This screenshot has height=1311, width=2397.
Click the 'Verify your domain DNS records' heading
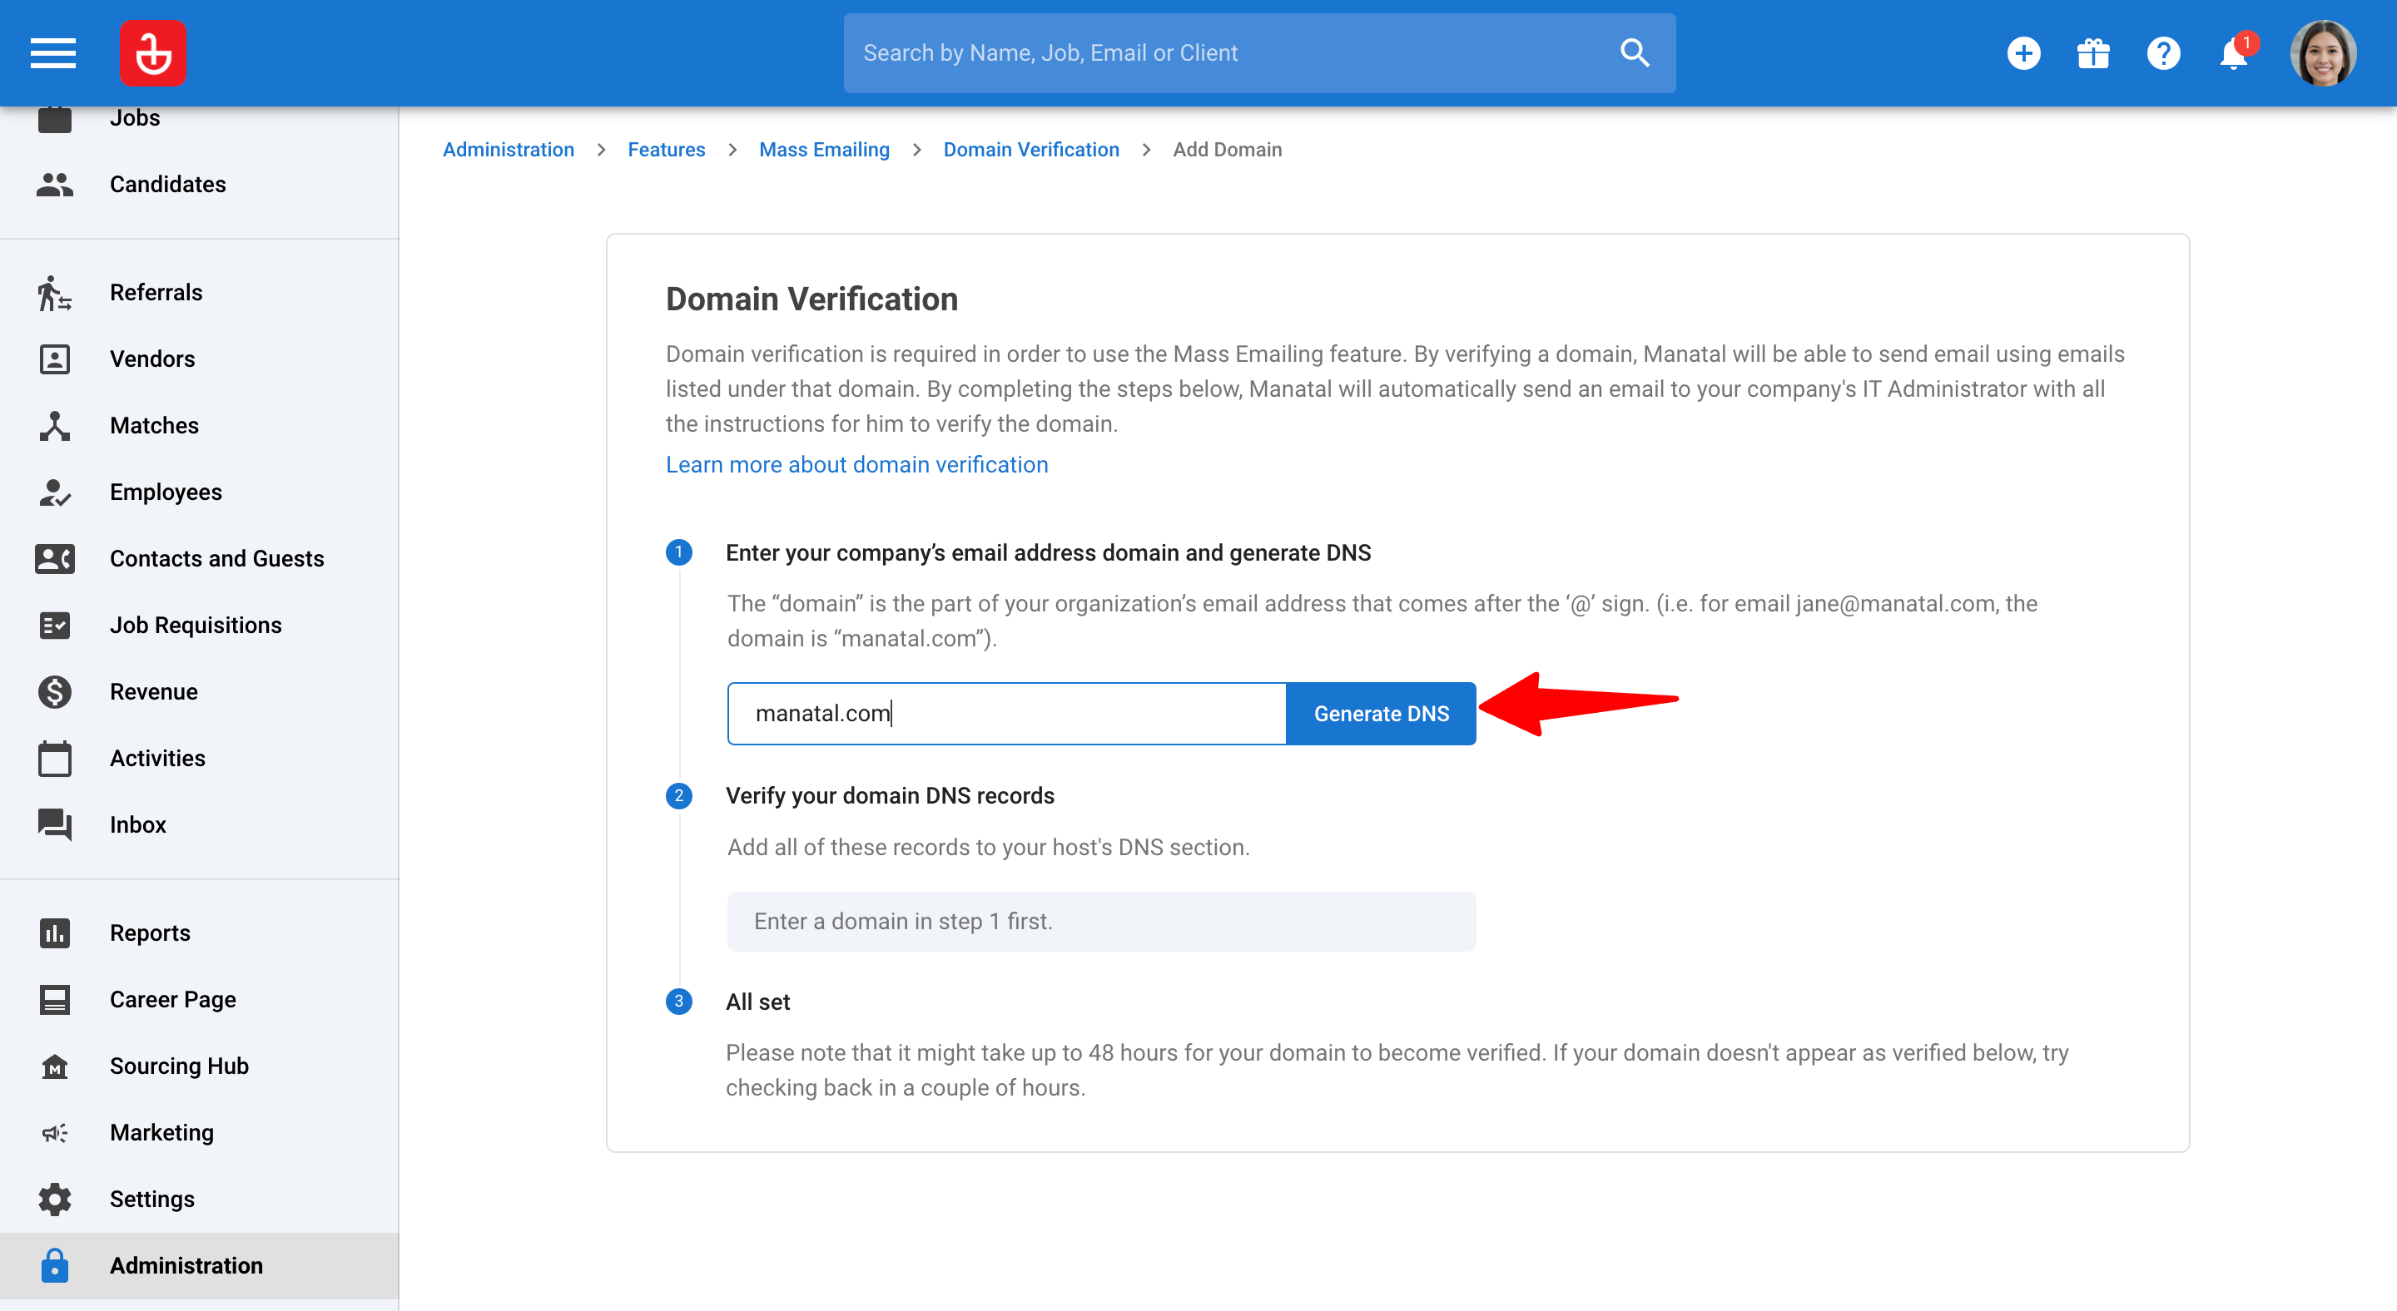[x=890, y=796]
